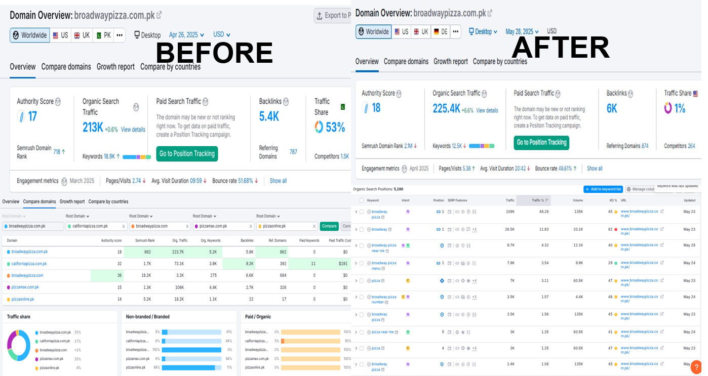Image resolution: width=708 pixels, height=376 pixels.
Task: Open the May 28, 2025 date dropdown
Action: click(522, 31)
